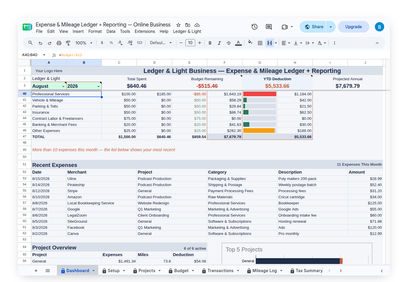The image size is (408, 282).
Task: Format as percent
Action: point(111,43)
